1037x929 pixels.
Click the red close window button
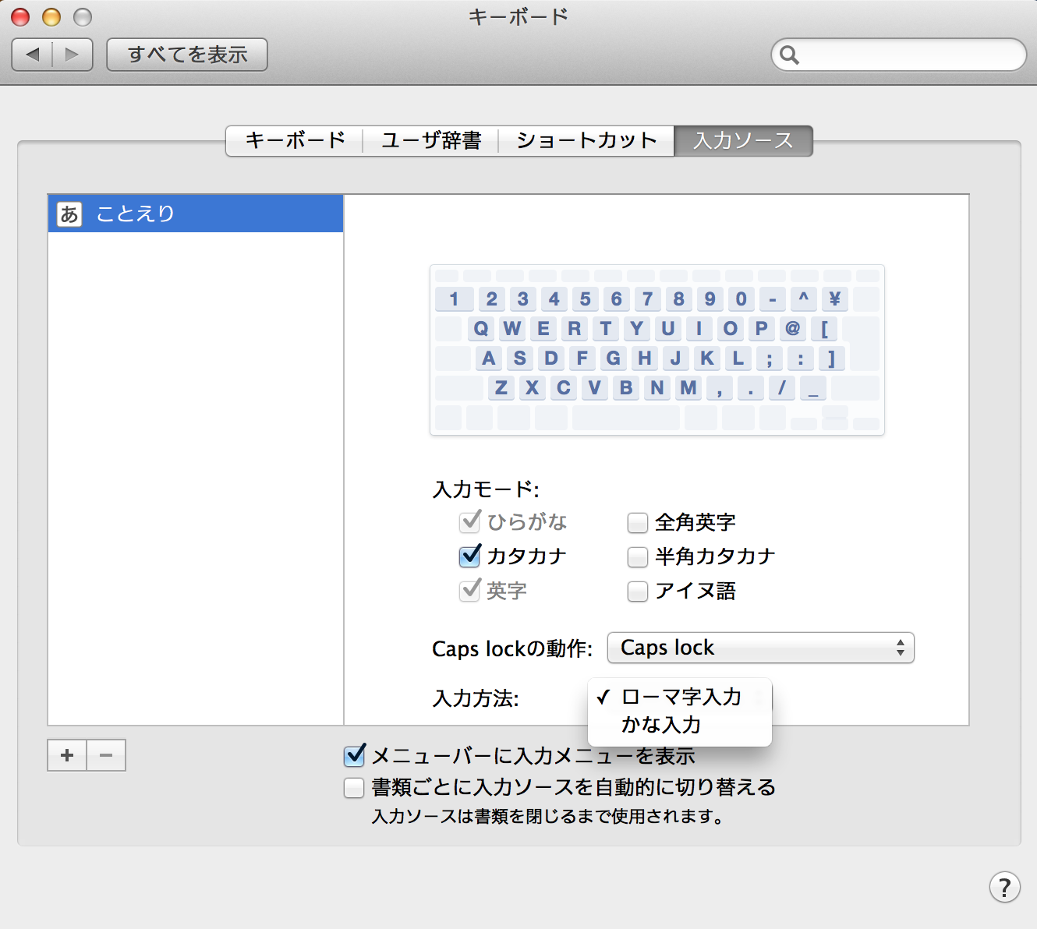pyautogui.click(x=20, y=17)
